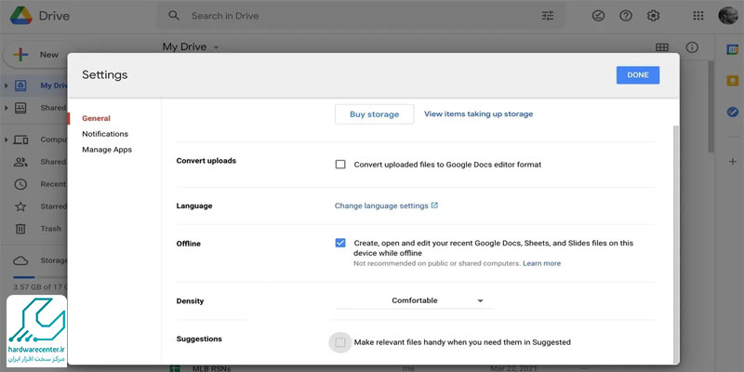This screenshot has height=372, width=744.
Task: Click the Suggestions label
Action: 199,339
